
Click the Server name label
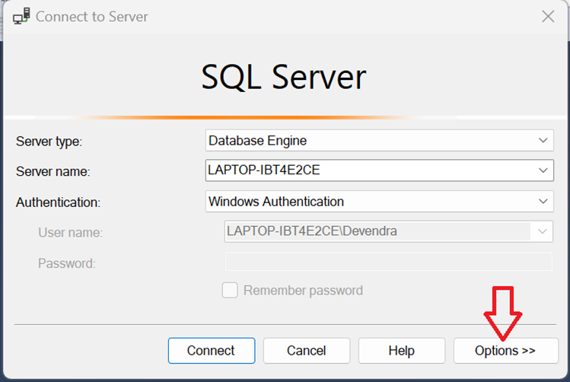(53, 171)
